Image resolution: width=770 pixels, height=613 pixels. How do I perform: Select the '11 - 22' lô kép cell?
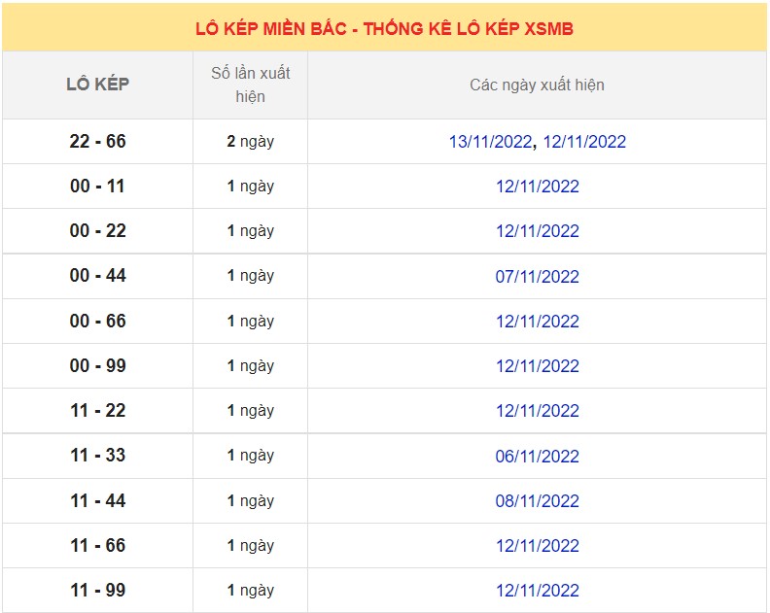point(98,410)
